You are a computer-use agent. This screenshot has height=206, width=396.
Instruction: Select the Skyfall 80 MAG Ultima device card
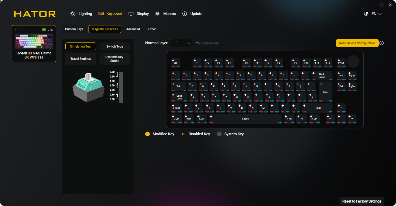(34, 44)
